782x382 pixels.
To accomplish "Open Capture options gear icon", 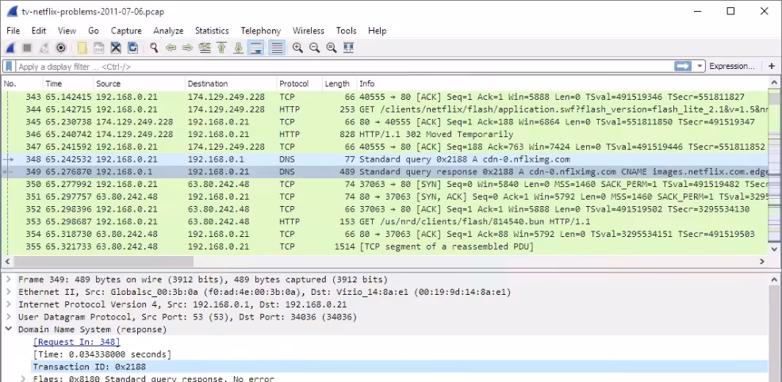I will tap(61, 48).
